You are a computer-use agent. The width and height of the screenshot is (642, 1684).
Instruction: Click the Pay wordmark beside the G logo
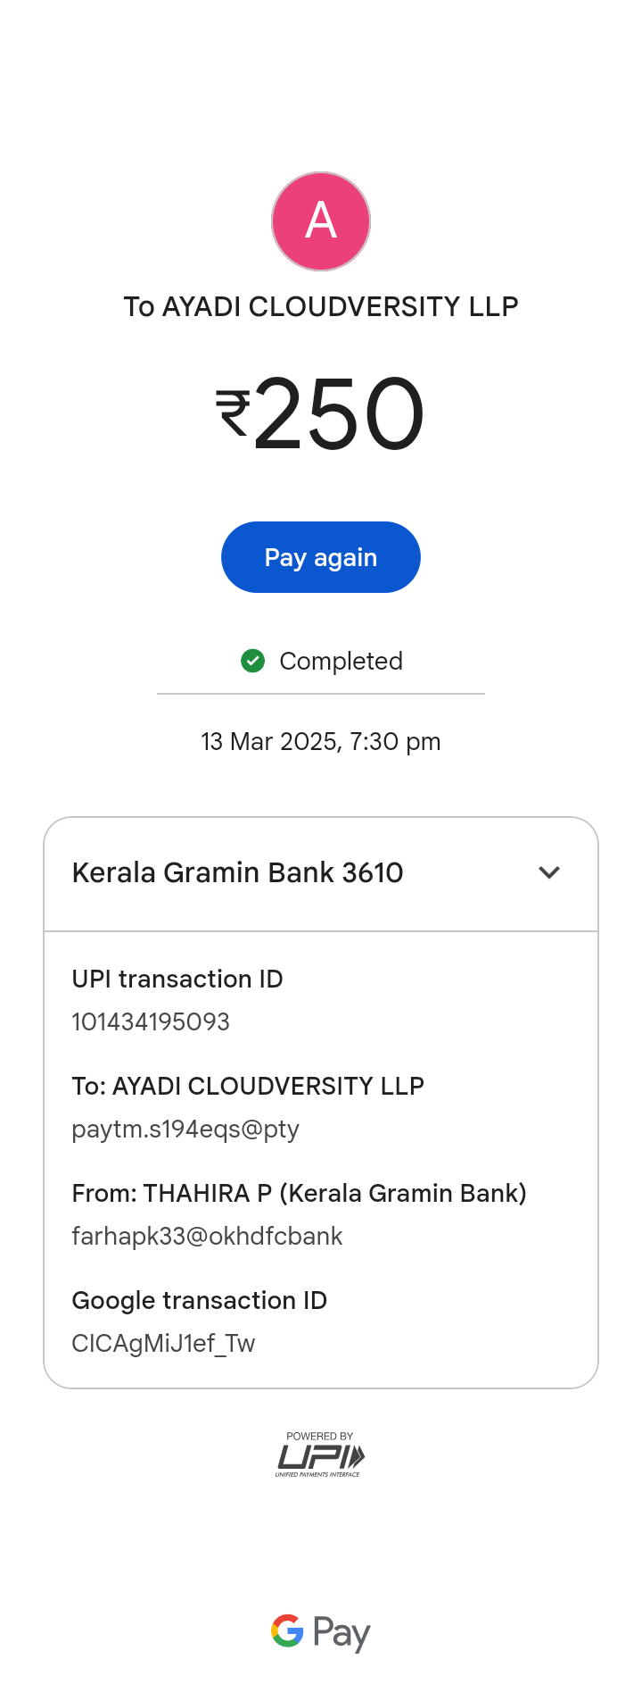[x=342, y=1632]
